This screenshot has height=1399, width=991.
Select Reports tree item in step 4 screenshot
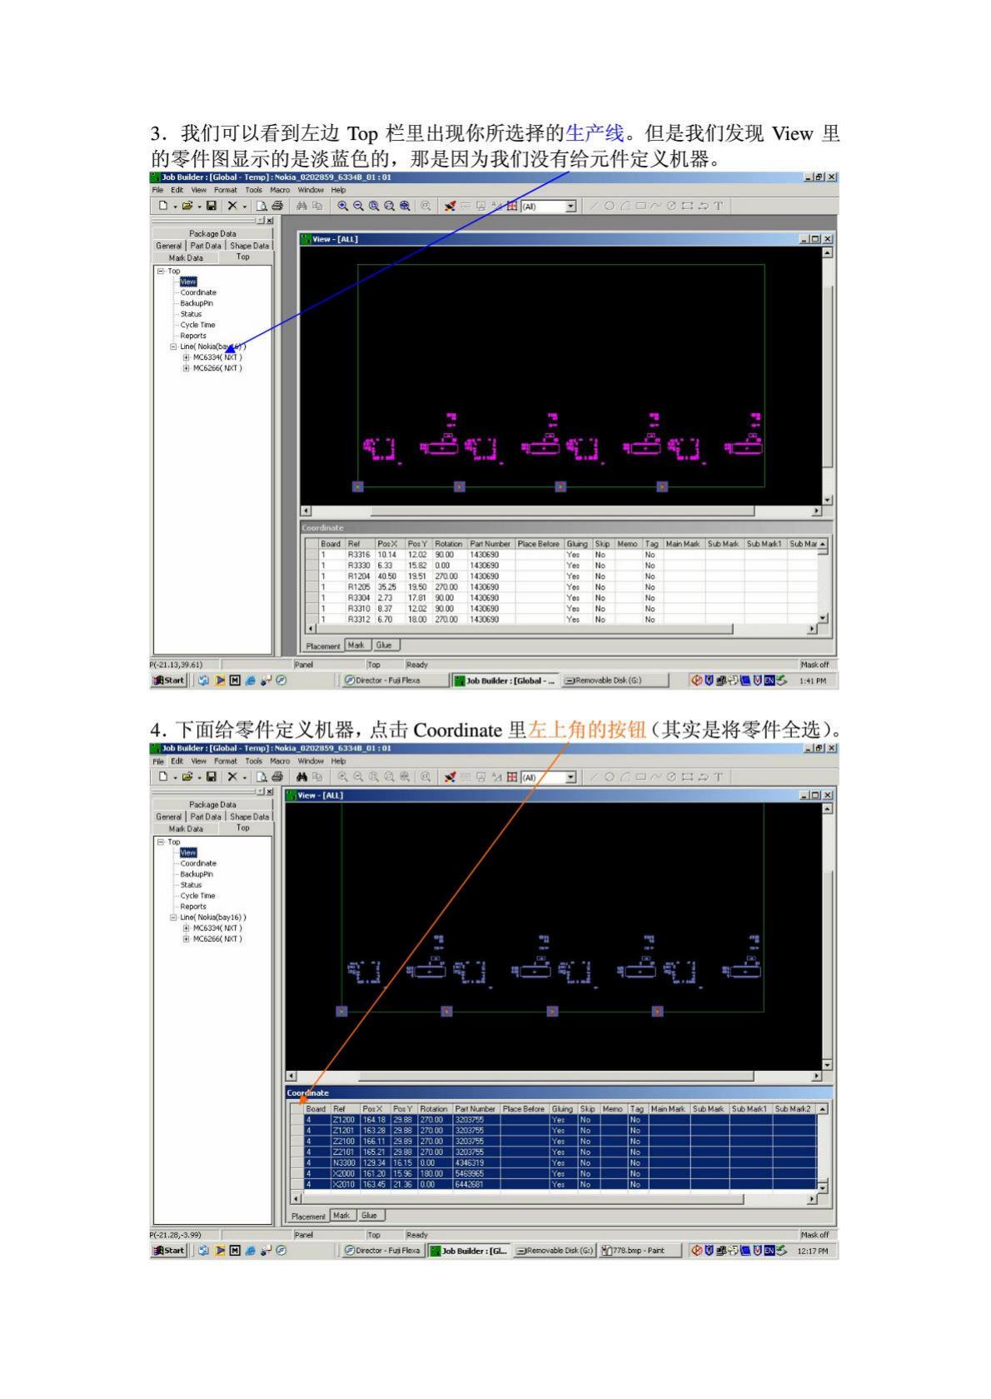click(x=193, y=907)
